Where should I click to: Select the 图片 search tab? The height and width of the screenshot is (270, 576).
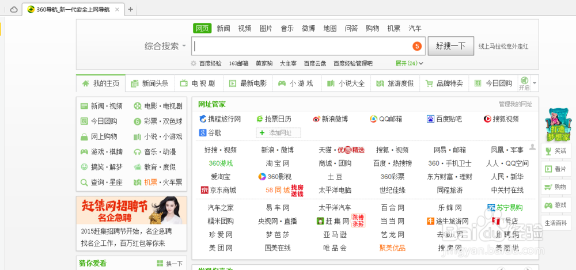(266, 28)
